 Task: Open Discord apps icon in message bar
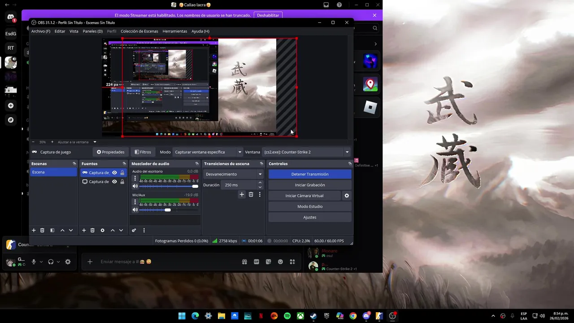point(292,262)
